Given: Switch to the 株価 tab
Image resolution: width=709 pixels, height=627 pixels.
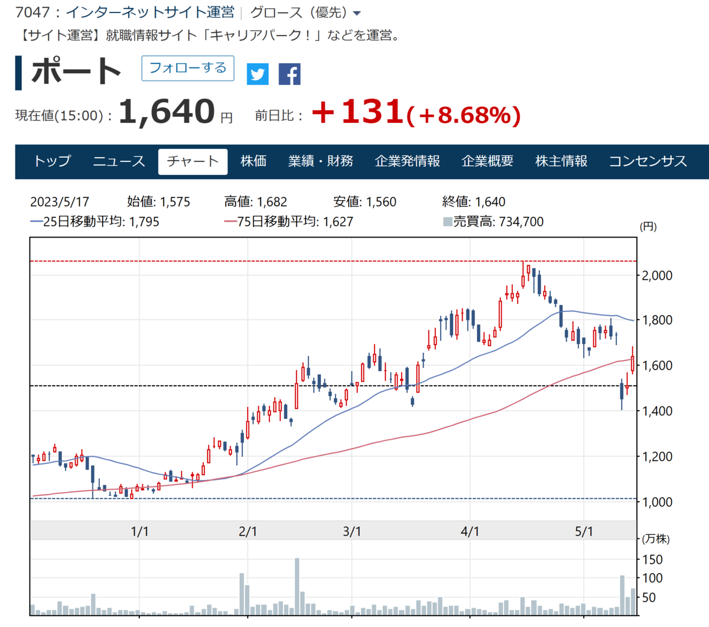Looking at the screenshot, I should click(x=253, y=161).
